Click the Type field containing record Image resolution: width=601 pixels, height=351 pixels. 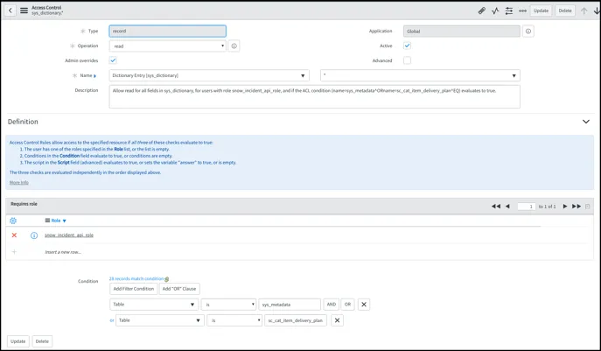tap(167, 31)
